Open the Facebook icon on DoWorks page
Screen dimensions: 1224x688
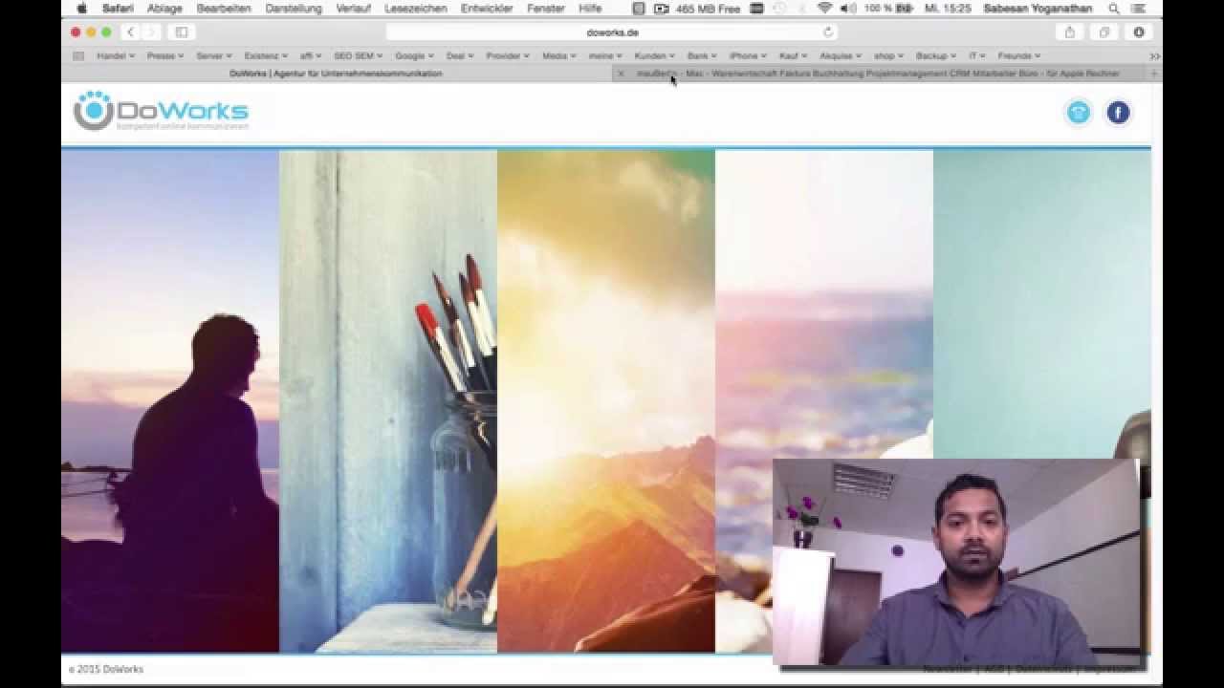1118,113
